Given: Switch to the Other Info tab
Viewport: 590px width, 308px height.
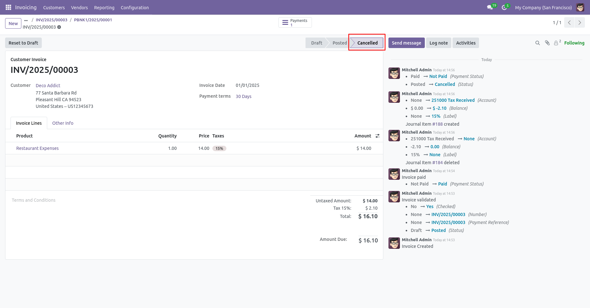Looking at the screenshot, I should (x=63, y=123).
